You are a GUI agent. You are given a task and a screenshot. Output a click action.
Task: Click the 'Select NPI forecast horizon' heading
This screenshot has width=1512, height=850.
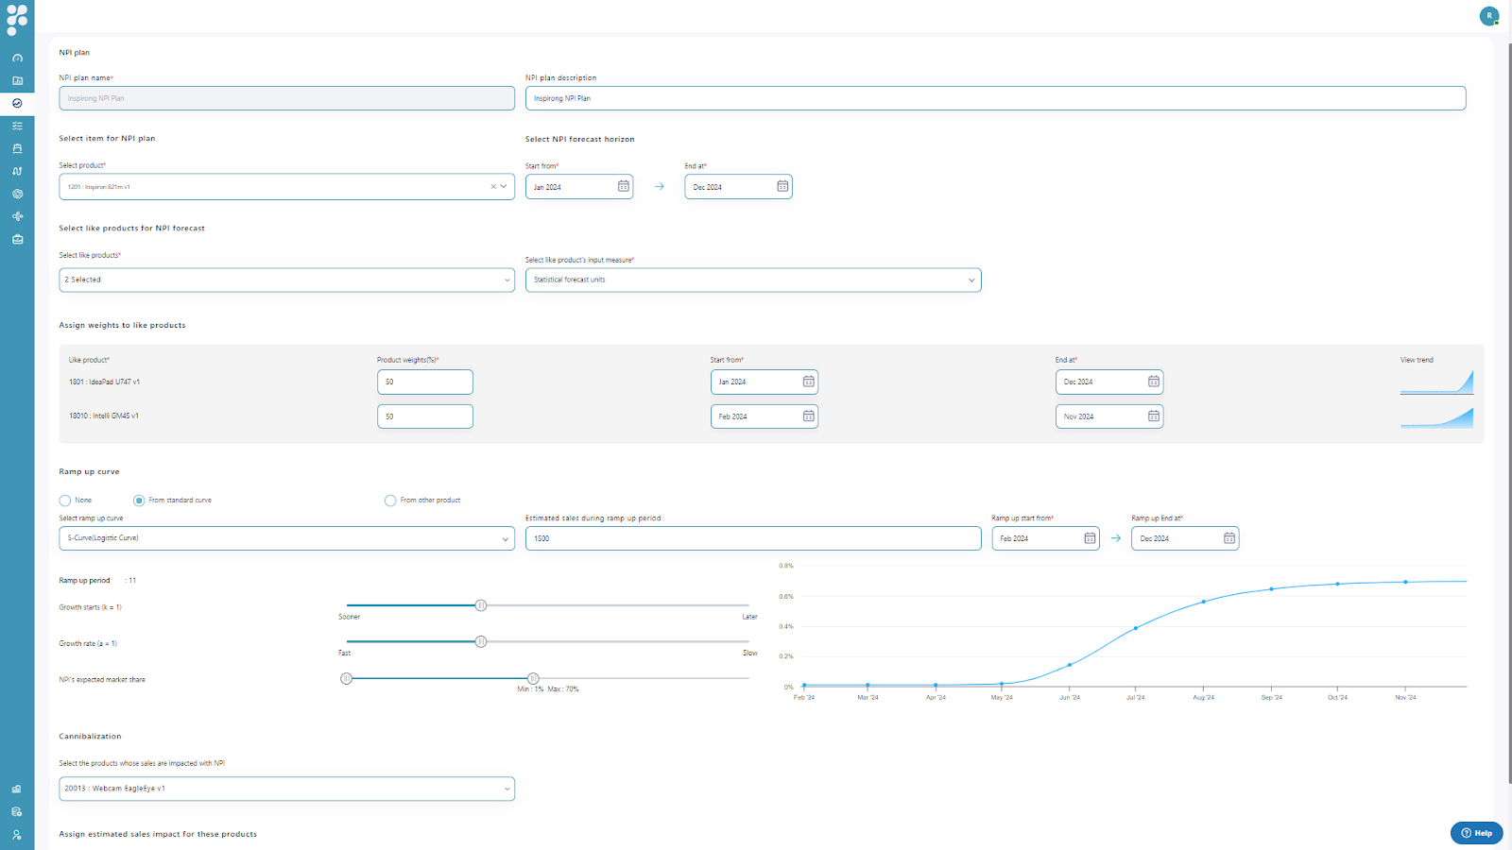tap(580, 139)
